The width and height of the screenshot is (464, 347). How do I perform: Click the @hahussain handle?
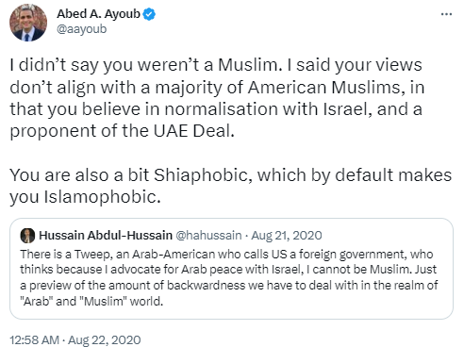click(208, 235)
